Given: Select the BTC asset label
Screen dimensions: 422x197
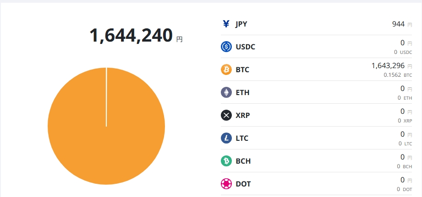Looking at the screenshot, I should 242,69.
